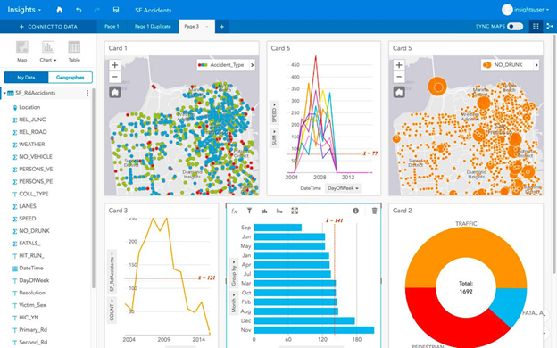The width and height of the screenshot is (557, 348).
Task: Undo the last action
Action: pos(79,10)
